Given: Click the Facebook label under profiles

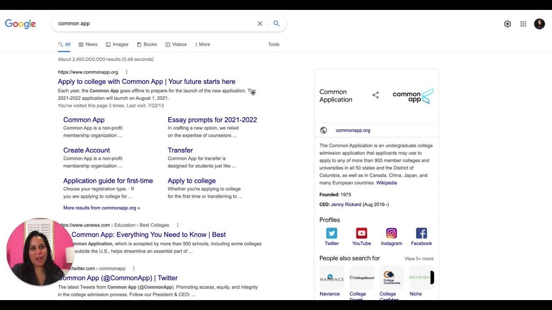Looking at the screenshot, I should coord(421,244).
